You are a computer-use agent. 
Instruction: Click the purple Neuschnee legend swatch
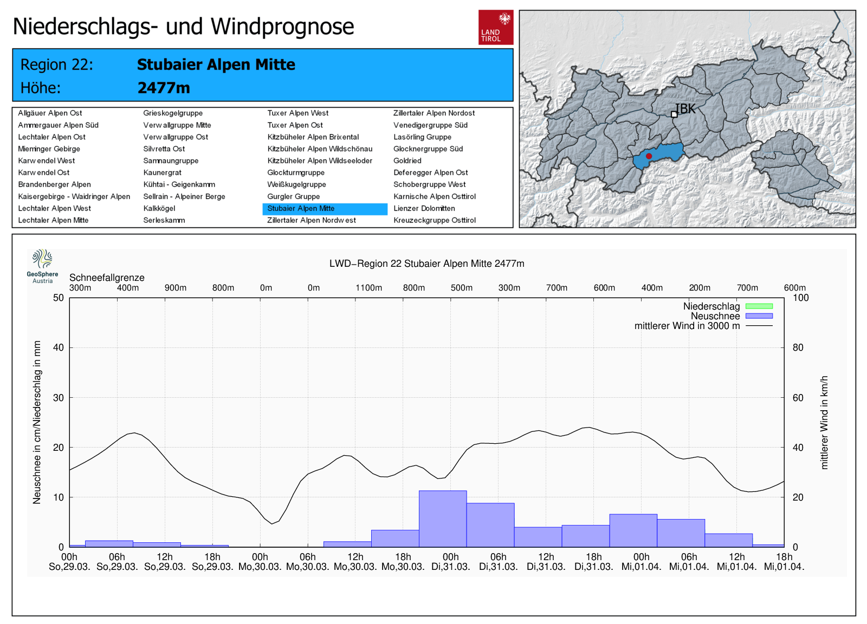point(759,316)
